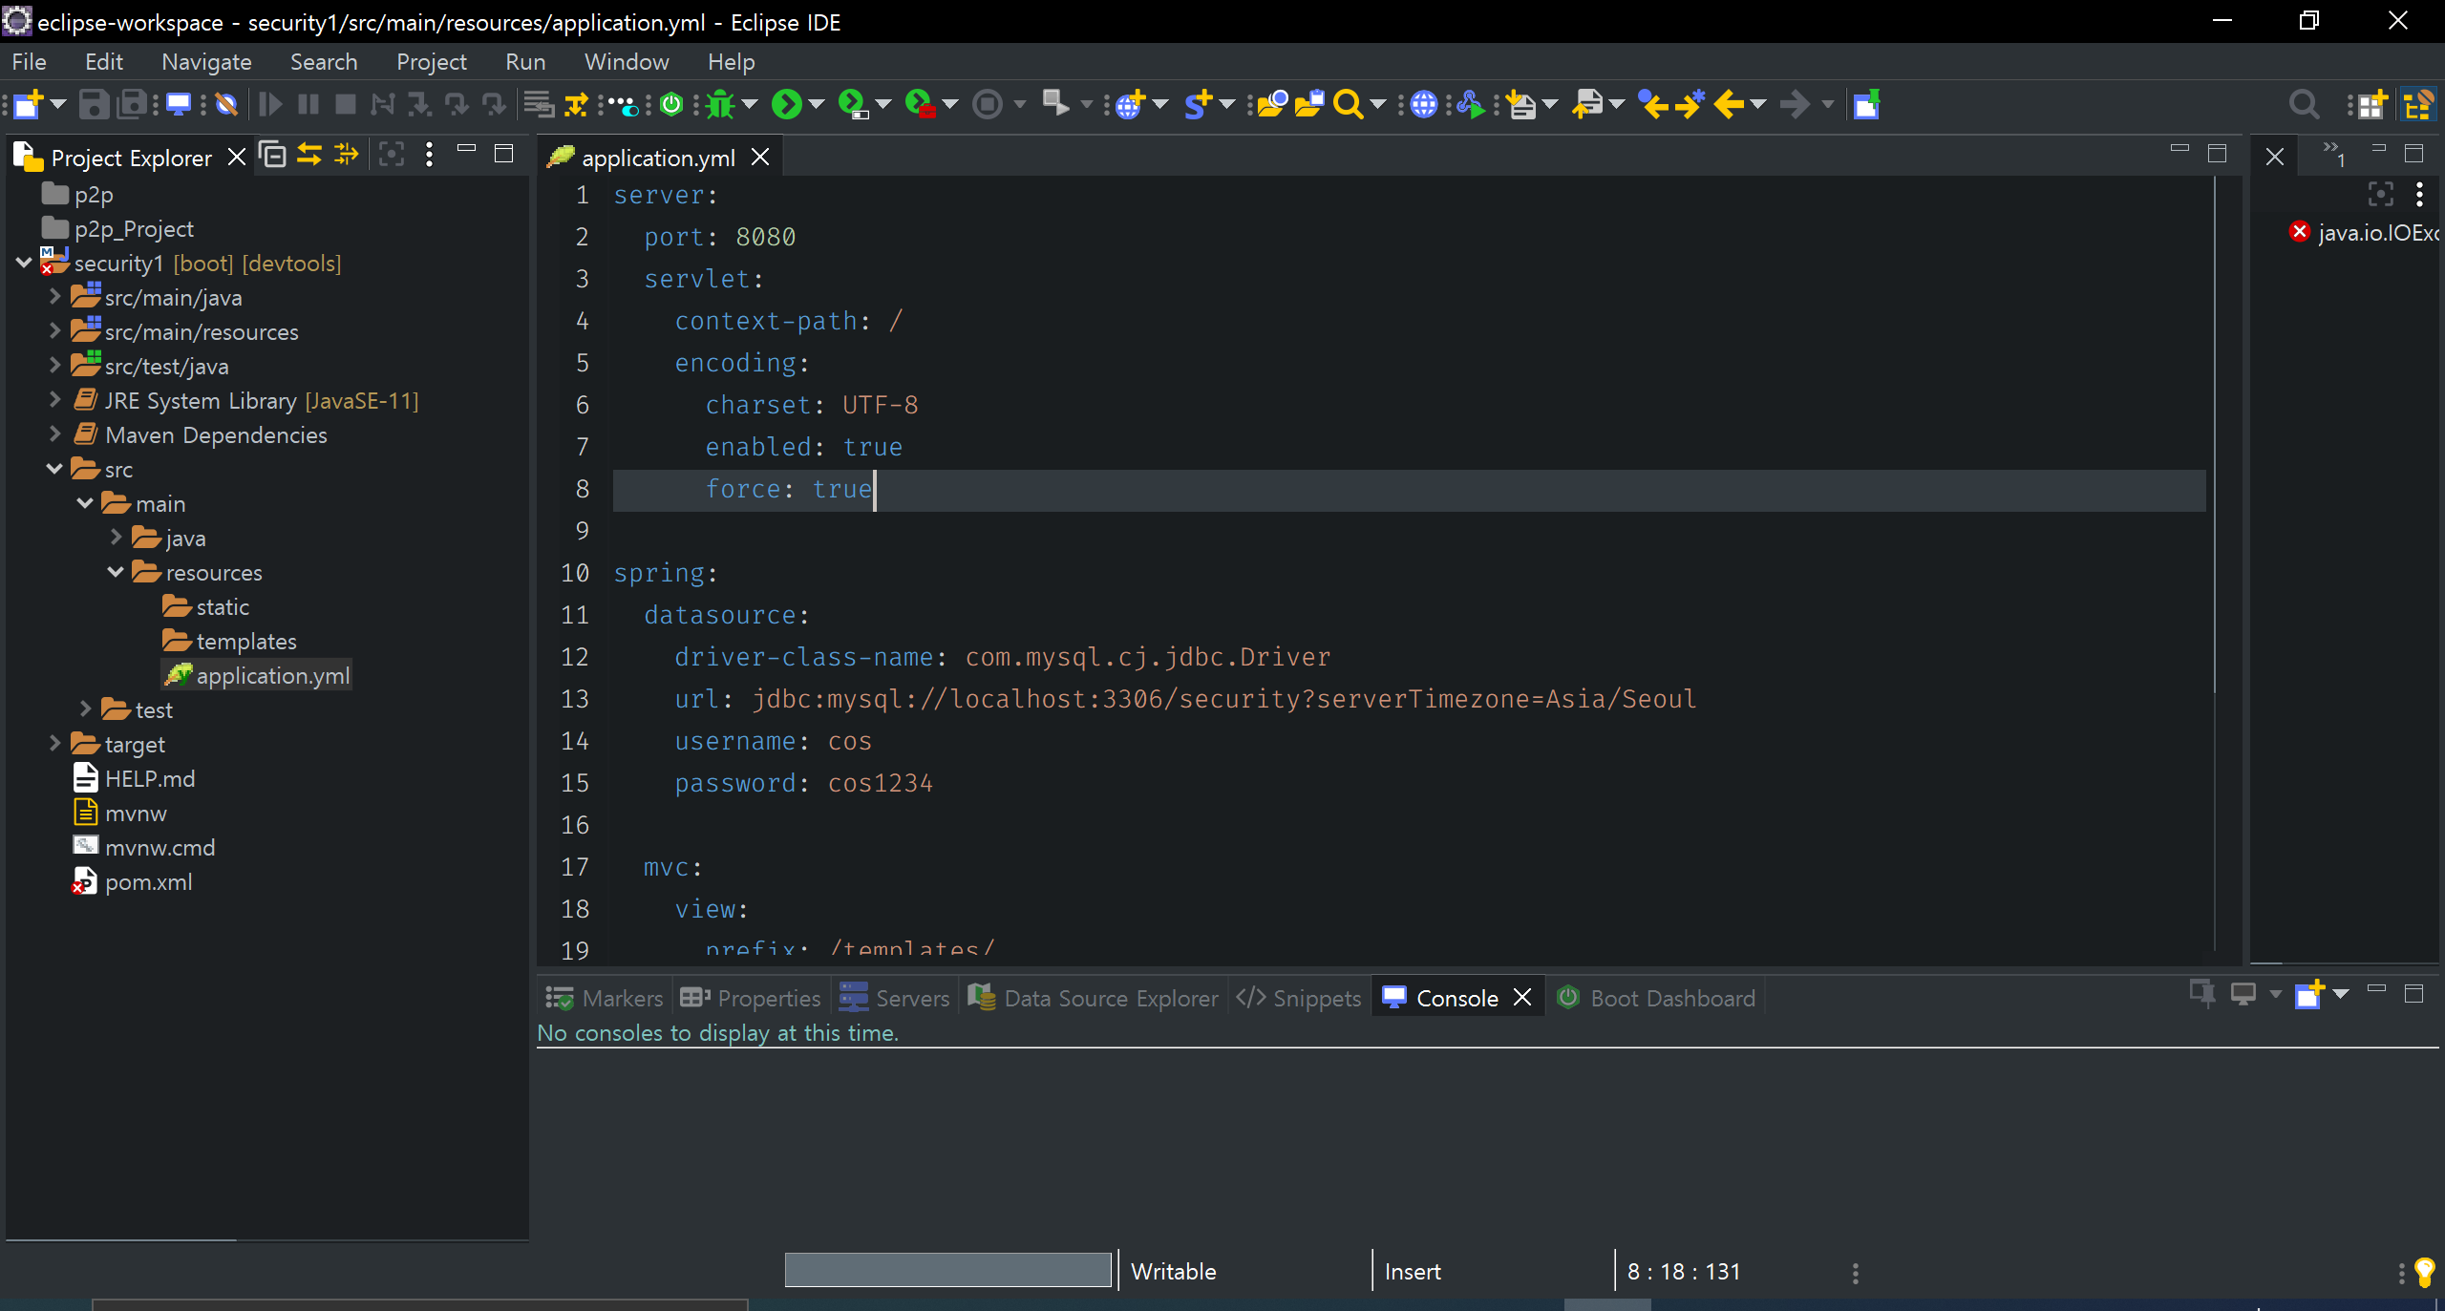Close the application.yml editor tab
The height and width of the screenshot is (1311, 2445).
pos(760,158)
